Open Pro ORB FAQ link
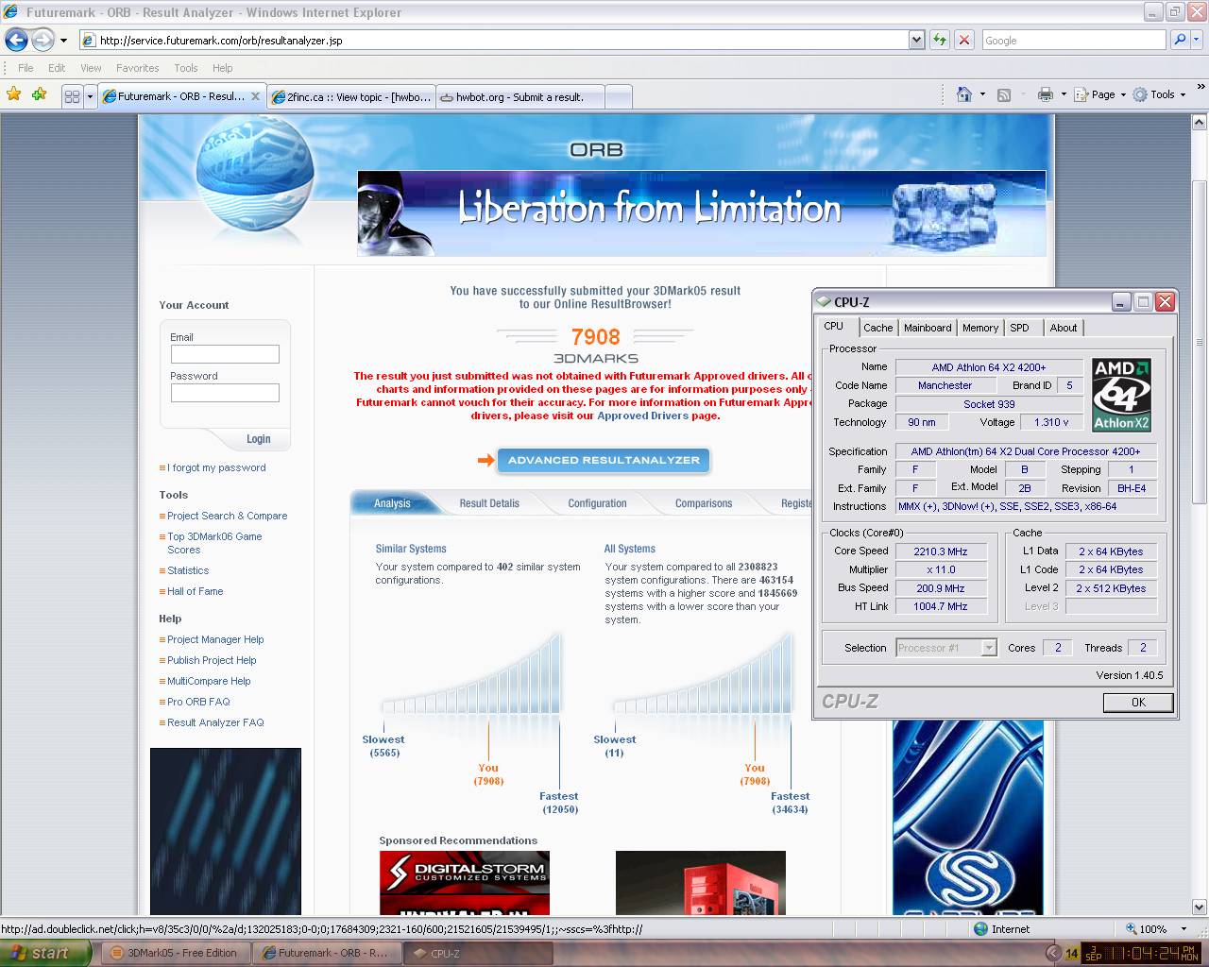This screenshot has width=1209, height=967. coord(198,702)
